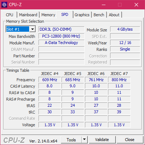Click the 12 / 16 week/year field
The image size is (145, 145).
click(125, 43)
